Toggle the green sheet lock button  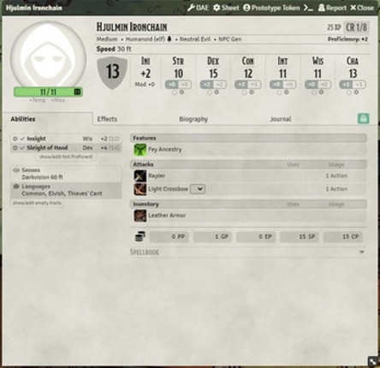363,118
